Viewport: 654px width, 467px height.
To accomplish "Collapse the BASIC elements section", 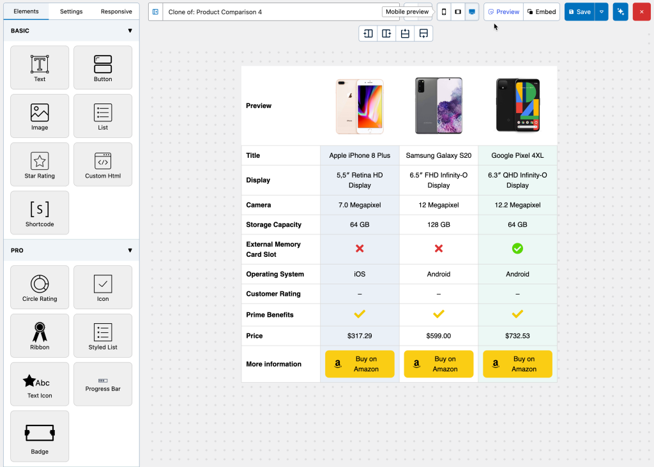I will click(130, 31).
